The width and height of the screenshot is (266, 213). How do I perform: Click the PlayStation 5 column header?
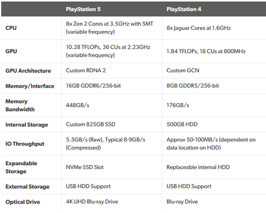(83, 9)
